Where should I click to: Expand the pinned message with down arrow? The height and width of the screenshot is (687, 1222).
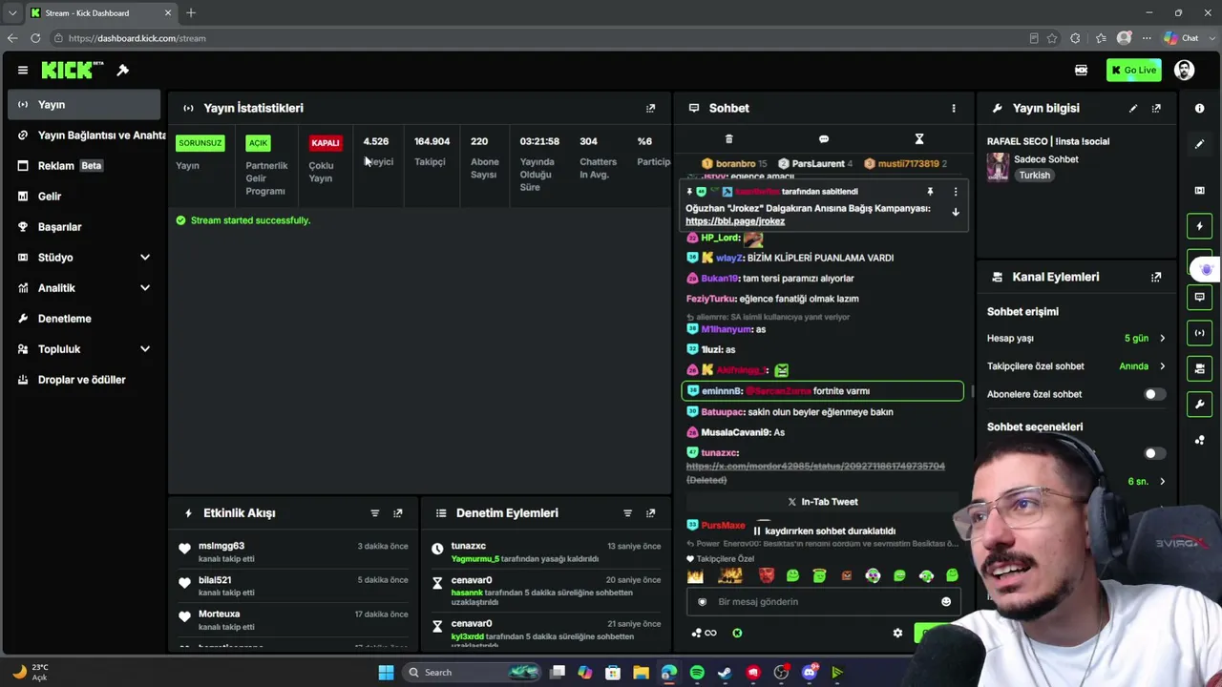tap(955, 212)
